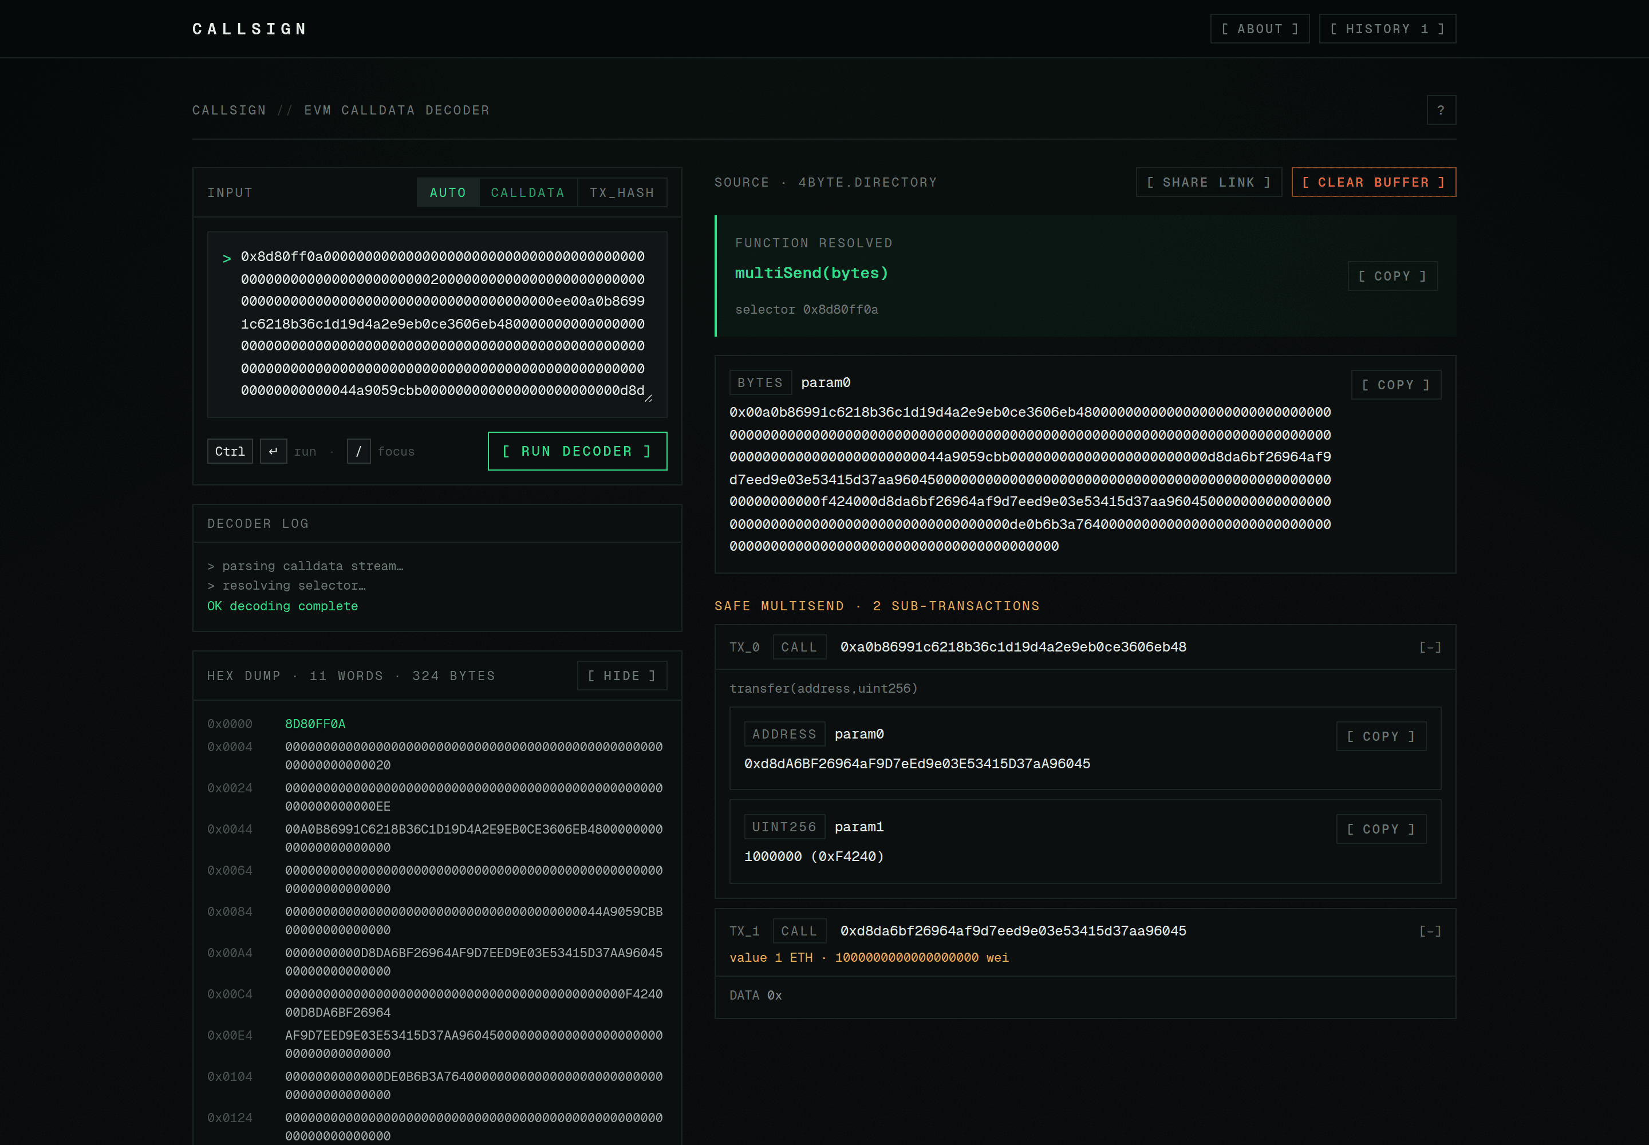
Task: Click the Ctrl key hint
Action: click(x=230, y=451)
